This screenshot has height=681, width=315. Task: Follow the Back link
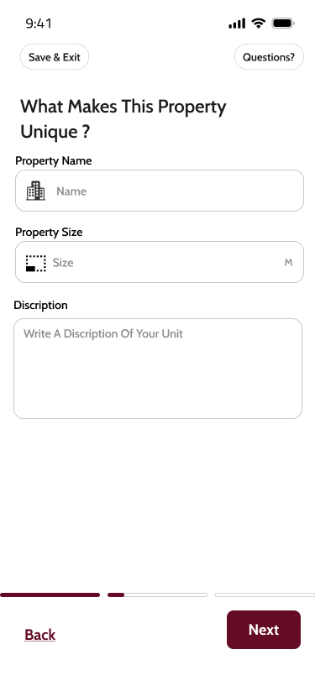tap(40, 635)
